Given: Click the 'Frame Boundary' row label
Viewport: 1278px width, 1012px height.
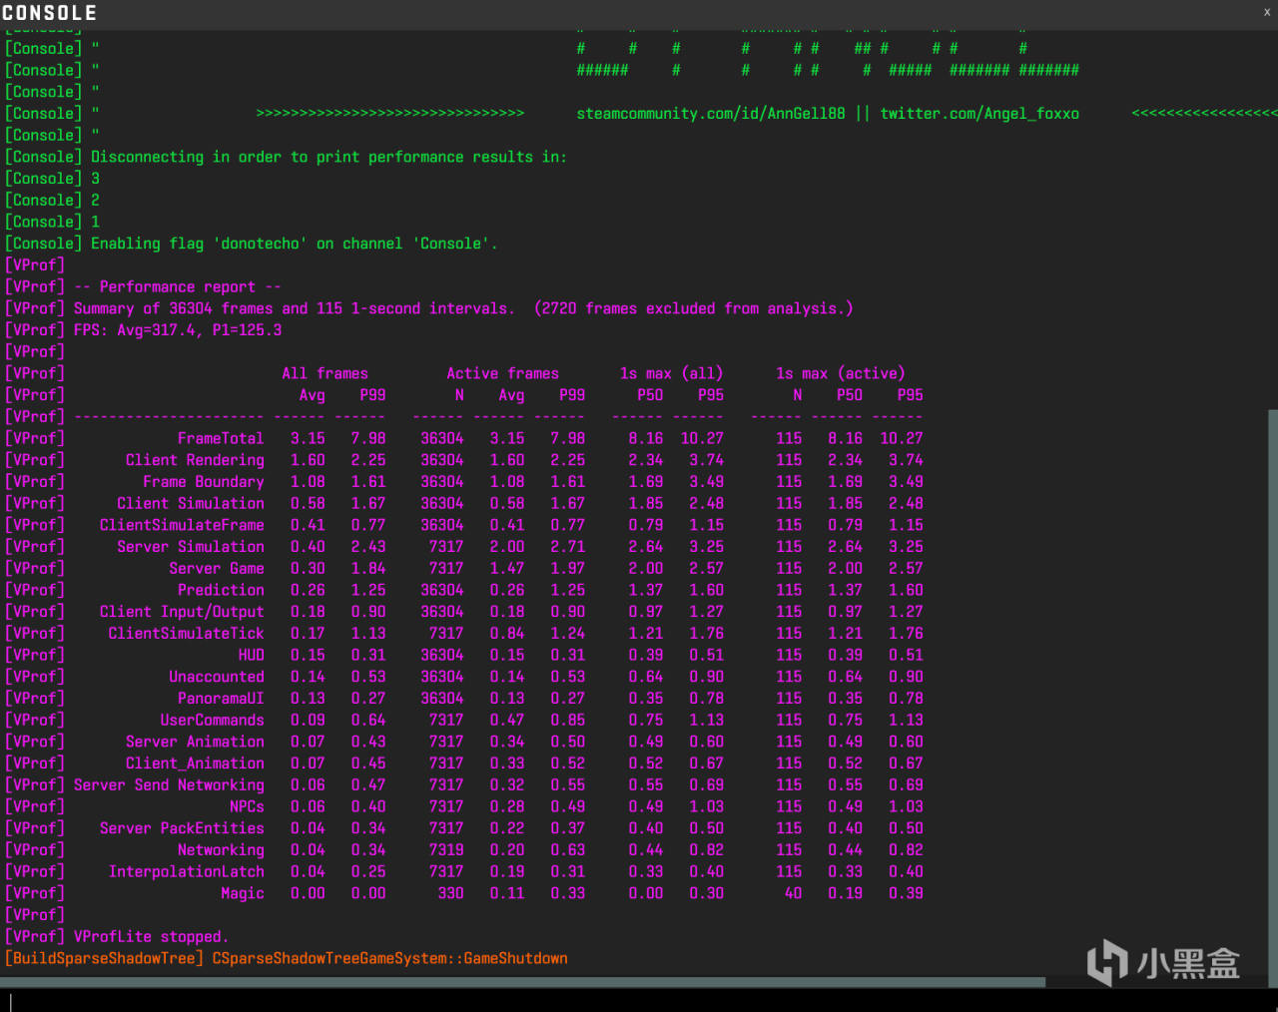Looking at the screenshot, I should tap(204, 481).
